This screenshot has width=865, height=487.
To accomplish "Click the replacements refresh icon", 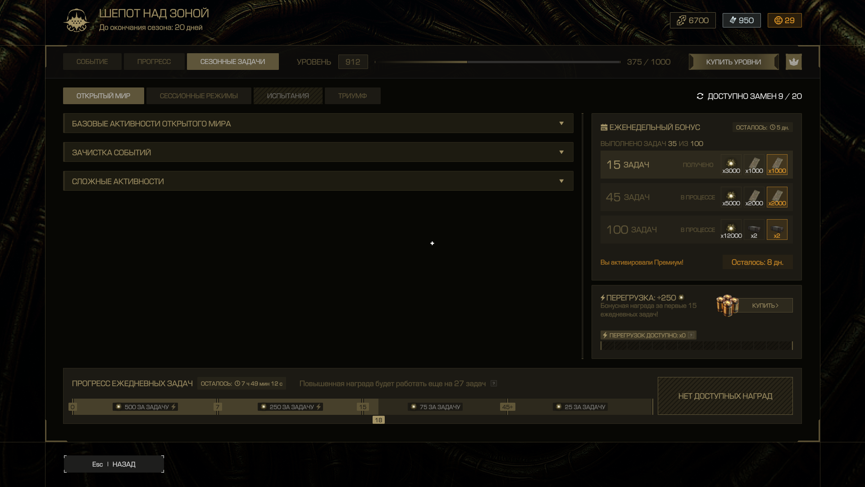I will click(x=700, y=96).
